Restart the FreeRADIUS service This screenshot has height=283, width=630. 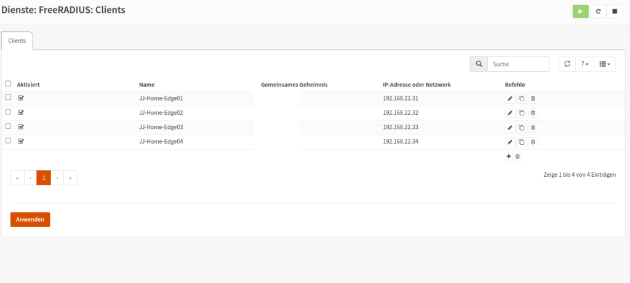tap(598, 12)
